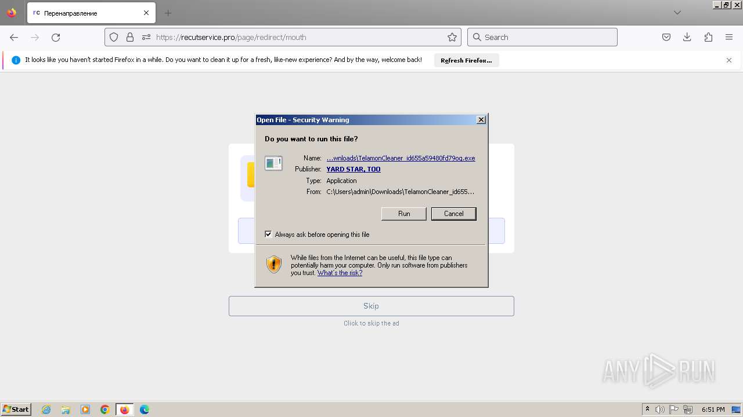Click the Firefox logo in title bar
The width and height of the screenshot is (743, 417).
12,13
